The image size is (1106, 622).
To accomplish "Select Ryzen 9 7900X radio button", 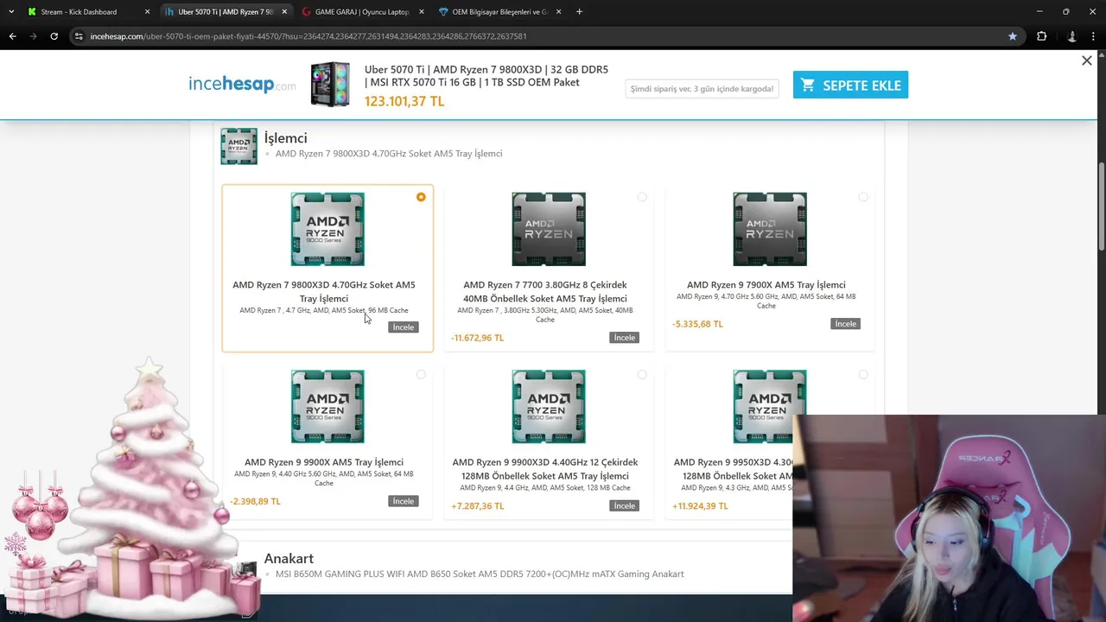I will point(863,197).
